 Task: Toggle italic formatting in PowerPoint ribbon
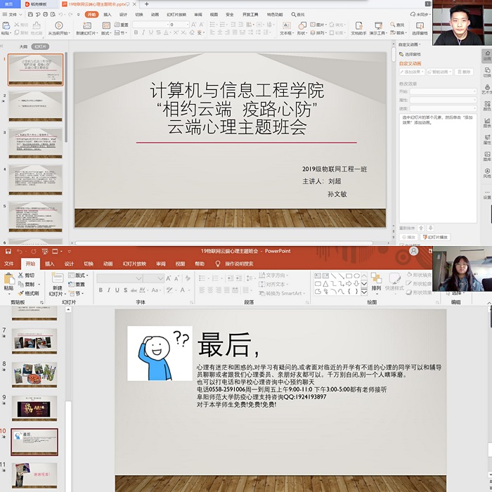click(x=109, y=290)
